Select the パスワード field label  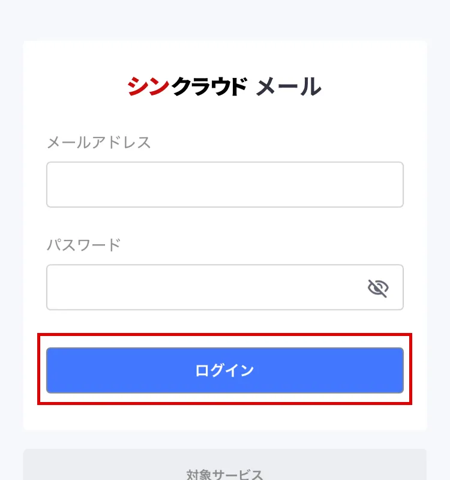tap(84, 245)
